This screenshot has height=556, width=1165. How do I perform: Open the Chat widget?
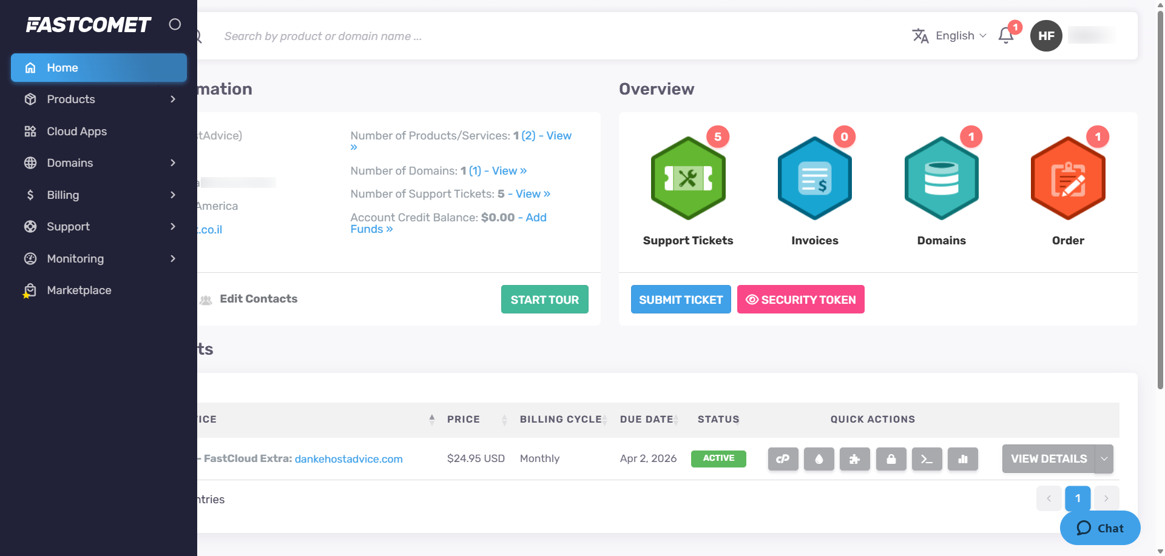click(1100, 528)
